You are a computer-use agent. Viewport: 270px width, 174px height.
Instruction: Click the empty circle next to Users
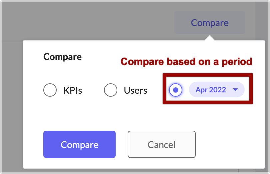click(x=111, y=90)
